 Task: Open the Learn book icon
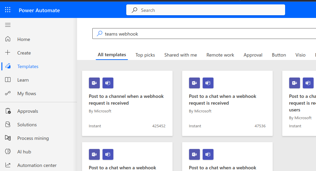click(x=8, y=80)
